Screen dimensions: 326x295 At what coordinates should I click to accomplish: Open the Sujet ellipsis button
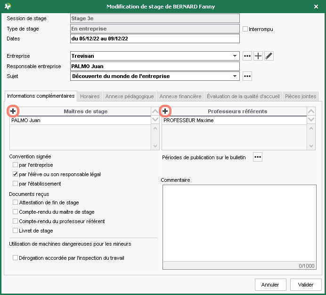tap(247, 76)
